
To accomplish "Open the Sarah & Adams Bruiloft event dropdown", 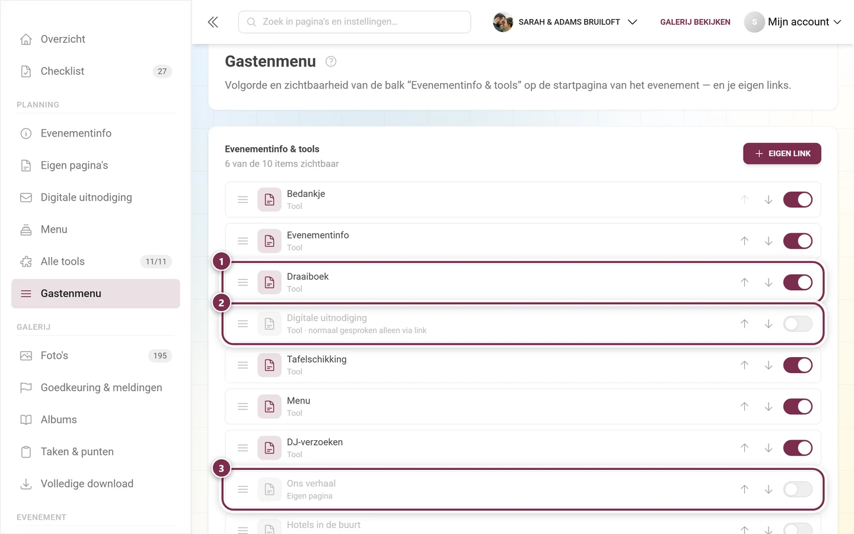I will [x=565, y=22].
